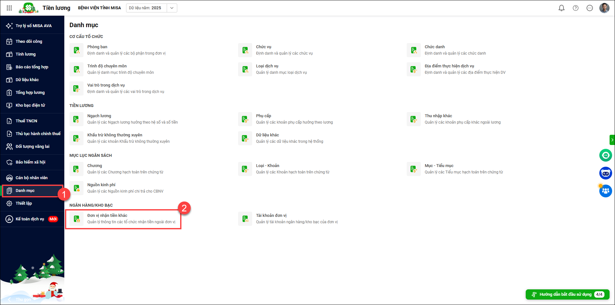
Task: Click the Phòng ban category icon
Action: [x=76, y=50]
